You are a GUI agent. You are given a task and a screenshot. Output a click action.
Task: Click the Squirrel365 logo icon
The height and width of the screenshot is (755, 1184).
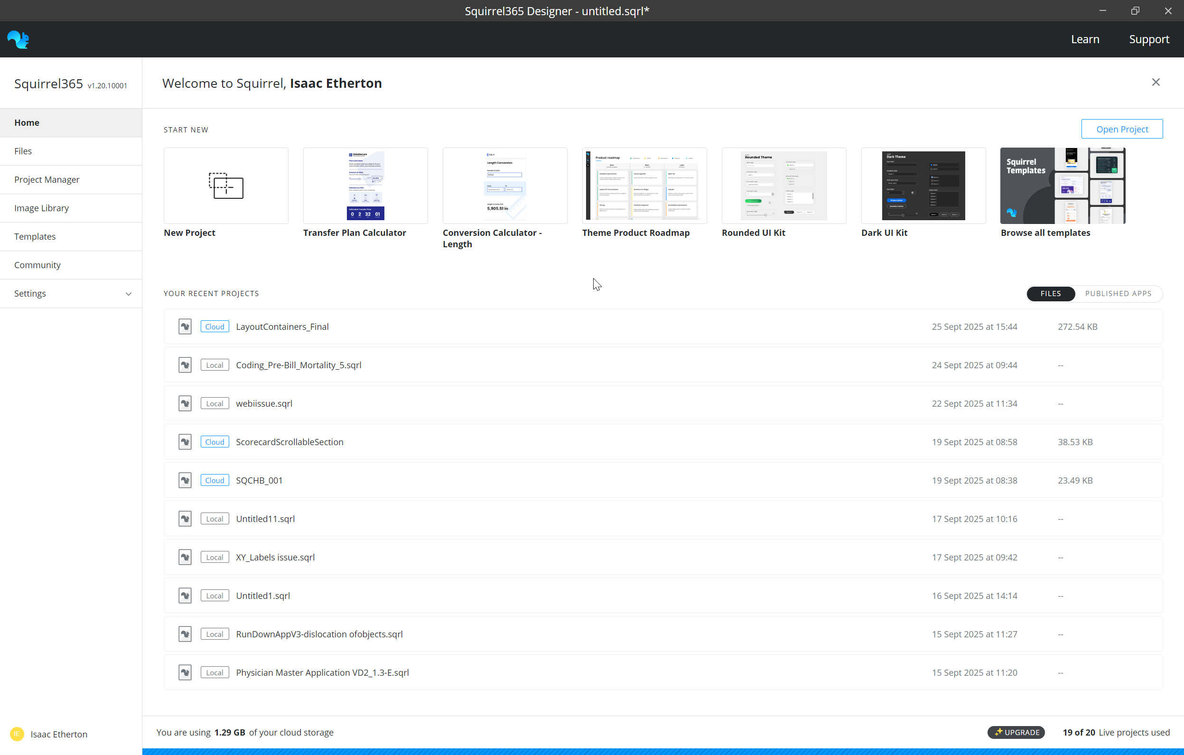pyautogui.click(x=18, y=39)
